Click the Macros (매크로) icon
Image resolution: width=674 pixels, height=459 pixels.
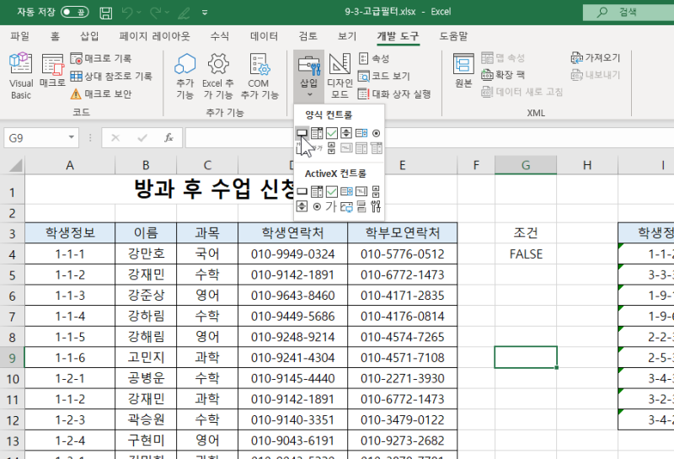[52, 76]
